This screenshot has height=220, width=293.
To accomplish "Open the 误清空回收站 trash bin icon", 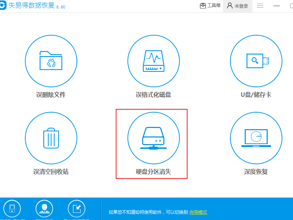I will click(51, 138).
